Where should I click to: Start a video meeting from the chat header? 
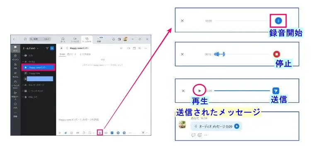[129, 48]
